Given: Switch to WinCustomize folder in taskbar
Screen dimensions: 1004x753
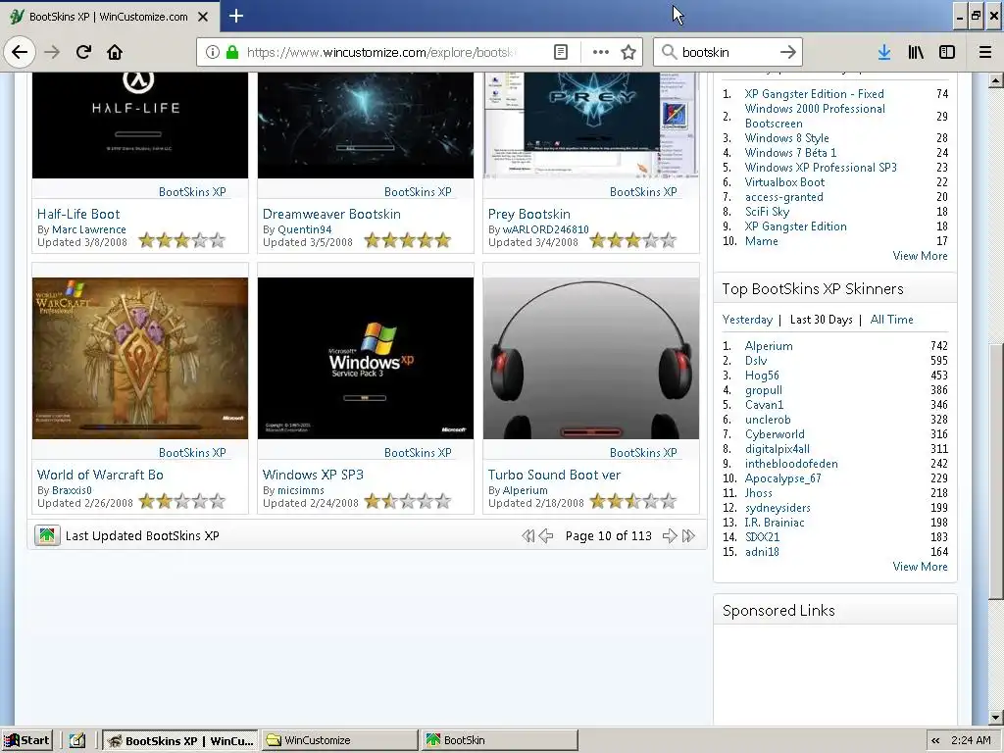Looking at the screenshot, I should click(339, 740).
